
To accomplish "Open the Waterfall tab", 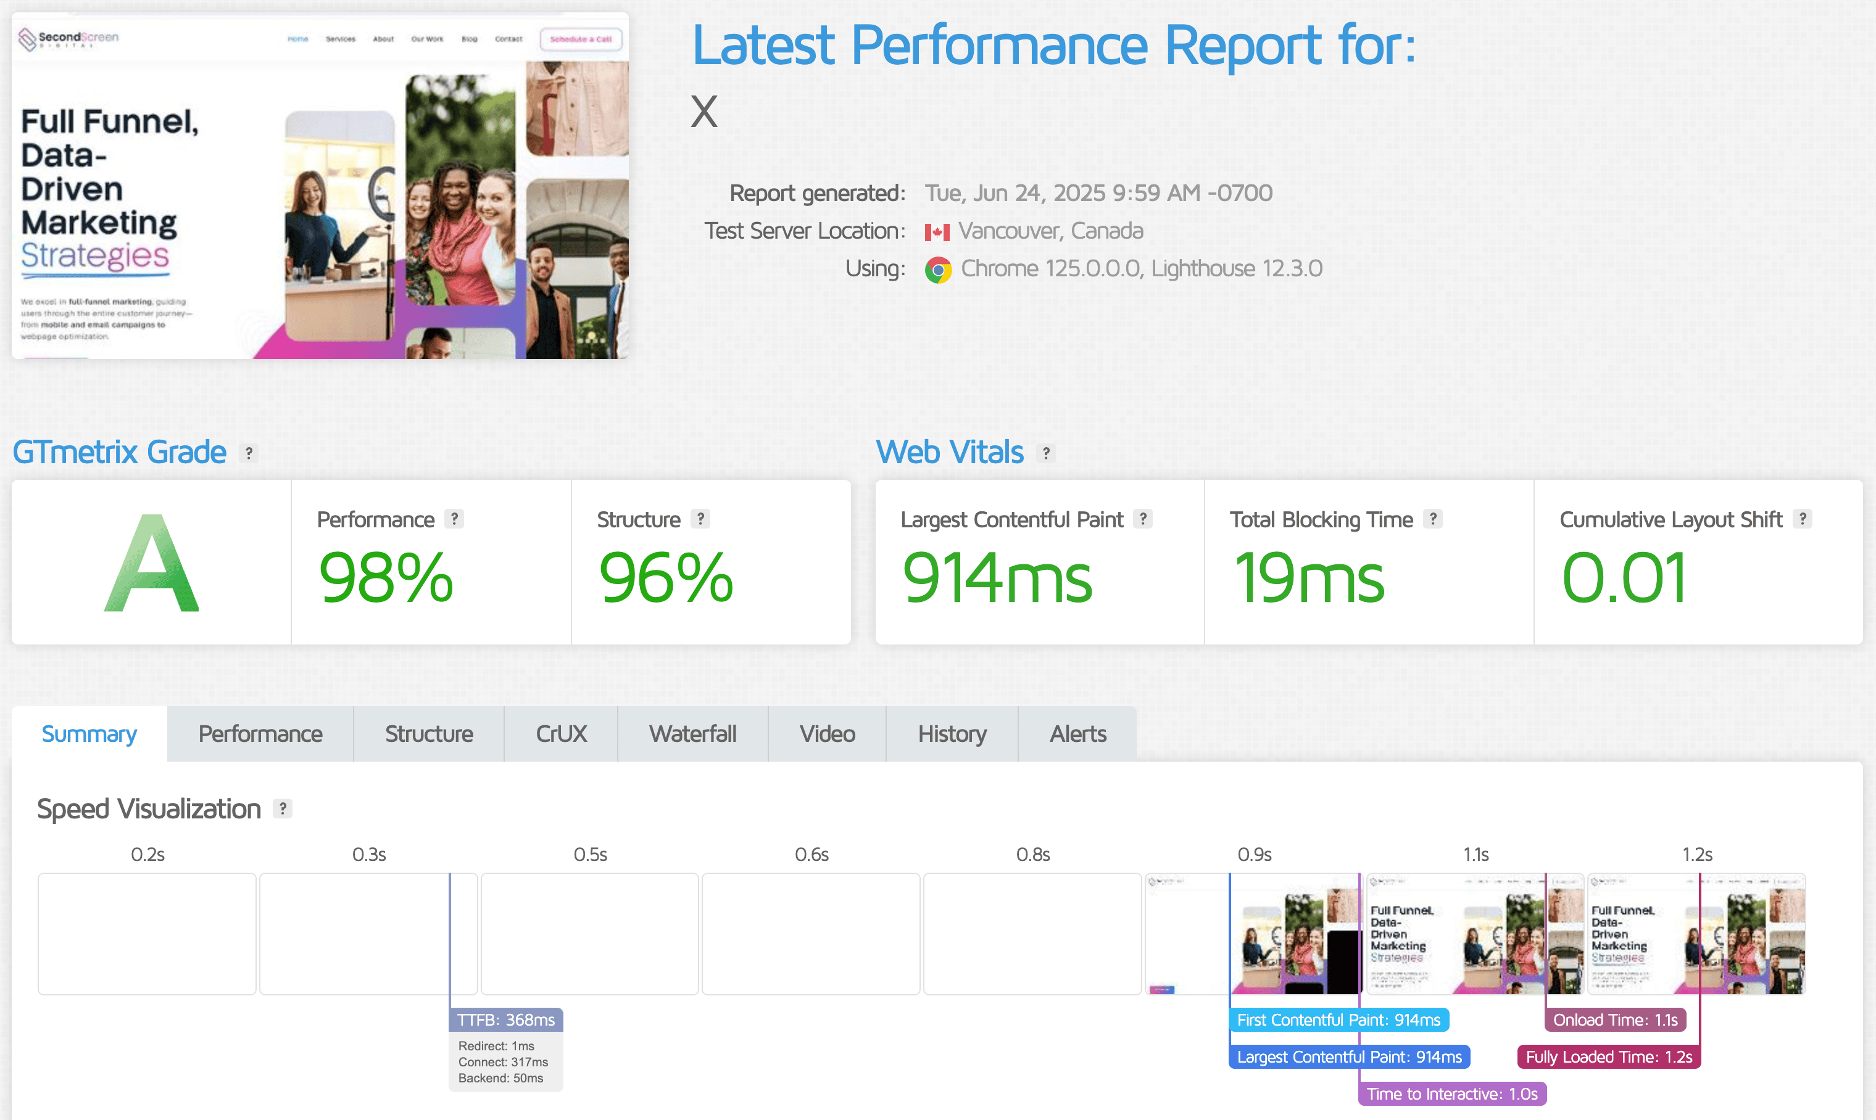I will [692, 733].
